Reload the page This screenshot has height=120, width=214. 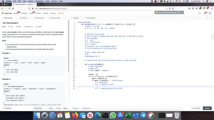pyautogui.click(x=9, y=8)
